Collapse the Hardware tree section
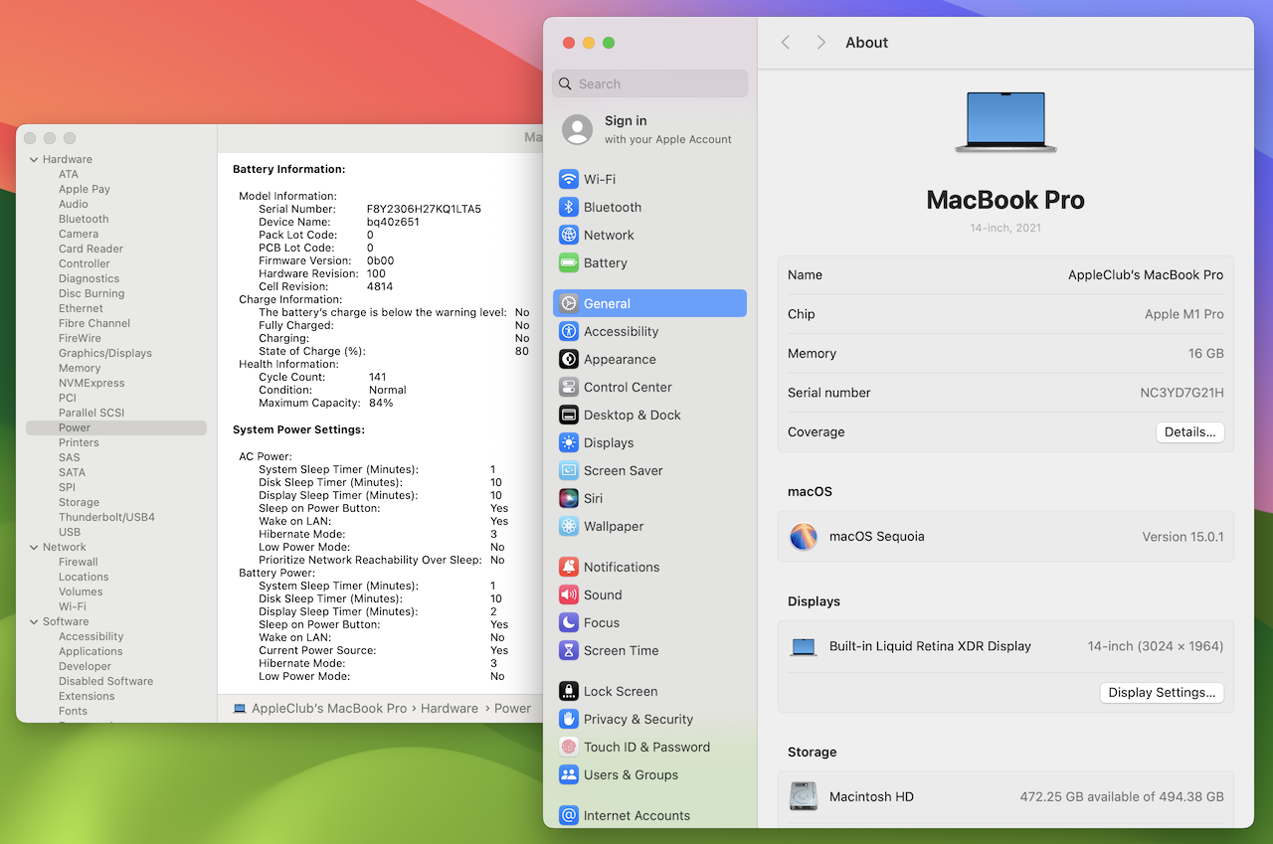Screen dimensions: 1273x844 click(34, 159)
